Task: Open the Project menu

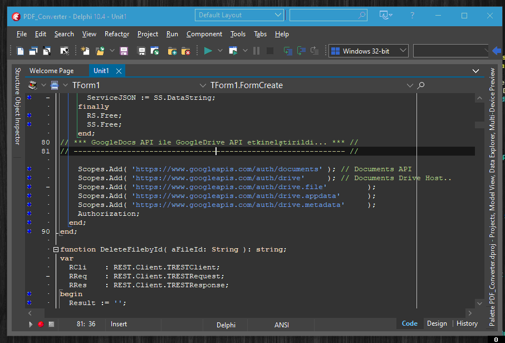Action: point(148,34)
